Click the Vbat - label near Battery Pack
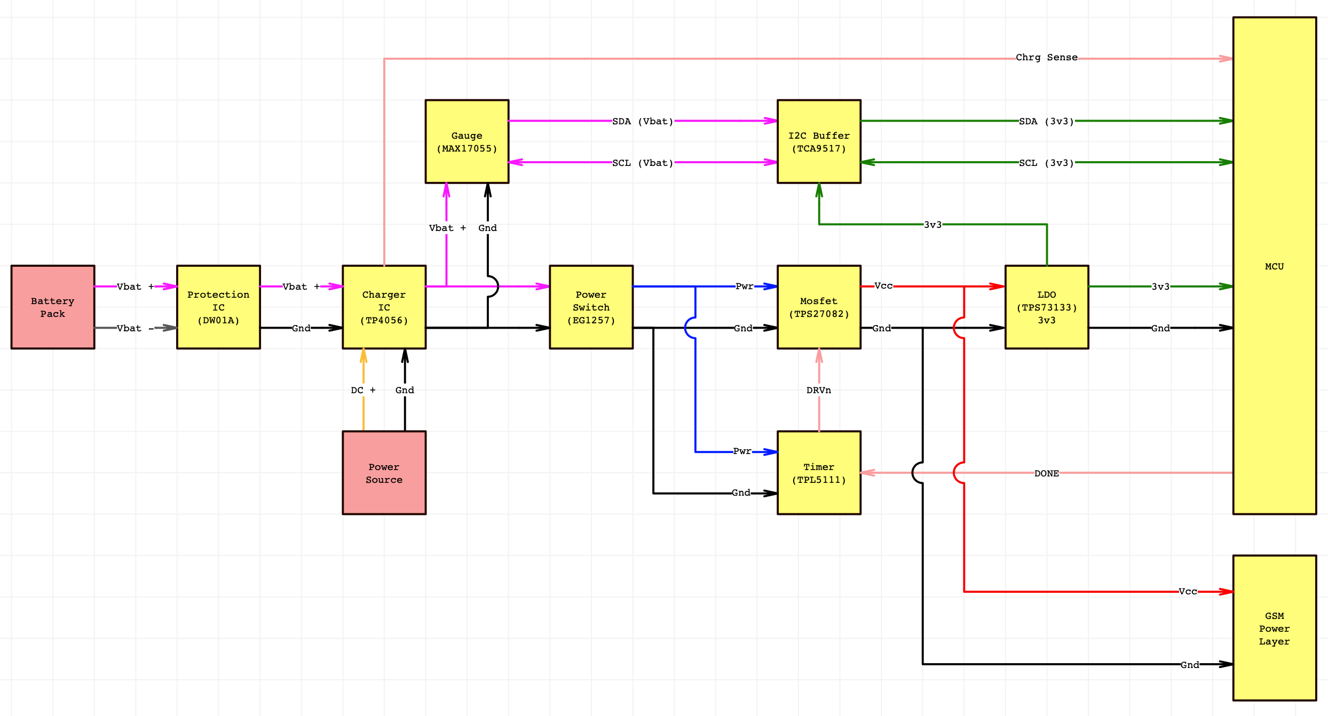The width and height of the screenshot is (1328, 716). click(136, 329)
